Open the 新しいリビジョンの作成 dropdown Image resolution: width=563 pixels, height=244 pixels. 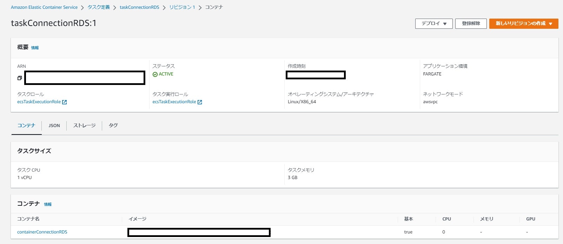[x=524, y=24]
